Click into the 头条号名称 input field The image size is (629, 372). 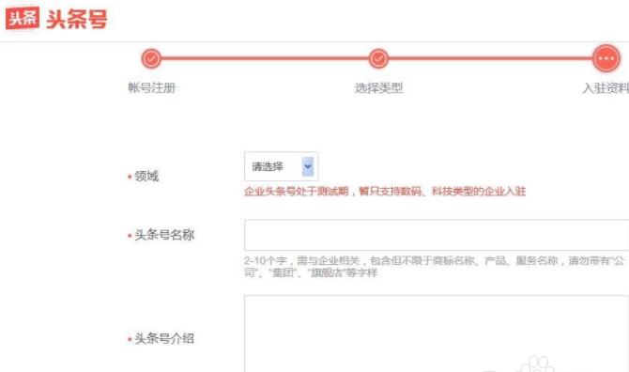[437, 235]
